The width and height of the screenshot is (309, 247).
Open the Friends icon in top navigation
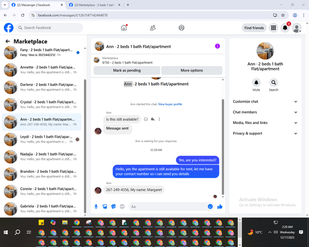(x=153, y=28)
